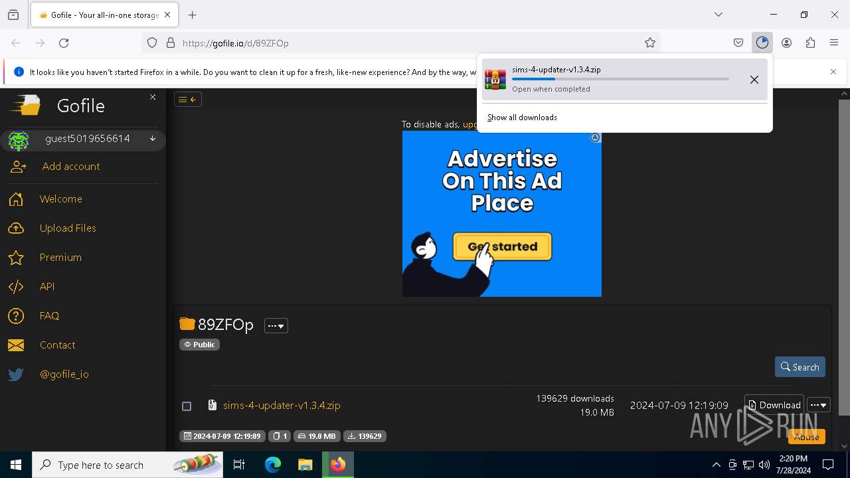Go back to previous page
Image resolution: width=850 pixels, height=478 pixels.
(16, 43)
